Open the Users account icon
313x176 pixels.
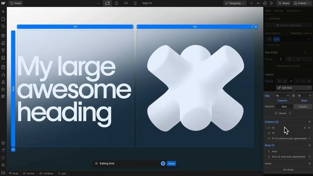tap(3, 82)
